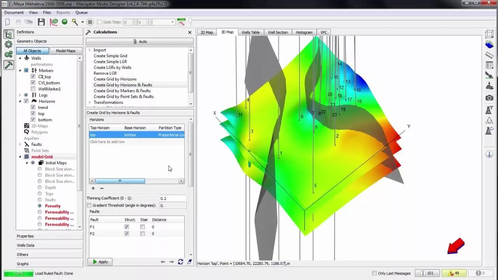Open the graph template icon in toolbar
This screenshot has height=280, width=498.
point(181,22)
